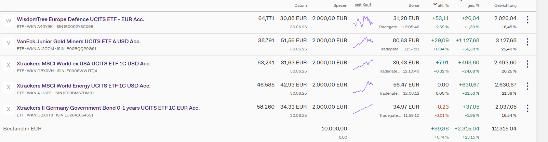
Task: Sort by ges. % column header
Action: [473, 5]
